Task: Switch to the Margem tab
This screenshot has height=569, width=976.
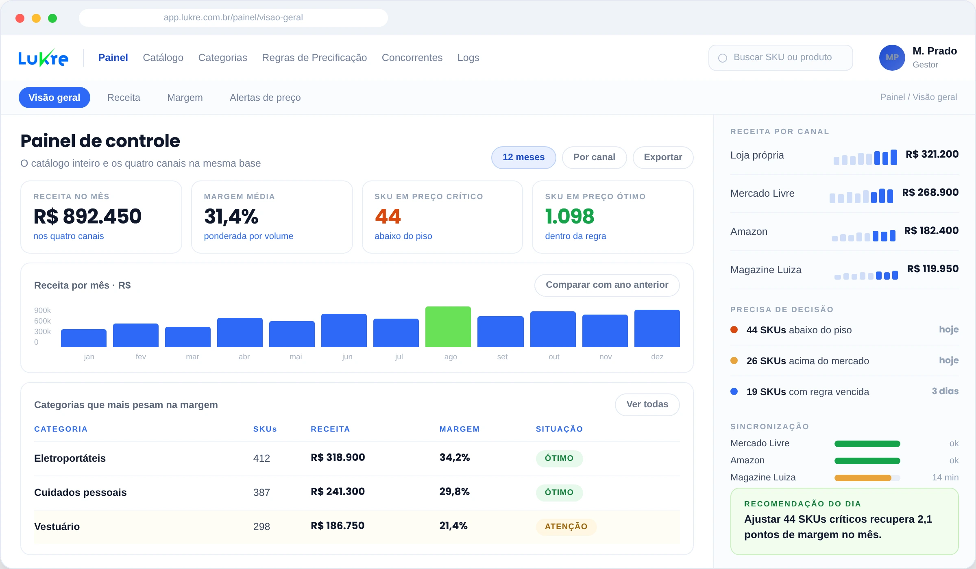Action: point(185,98)
